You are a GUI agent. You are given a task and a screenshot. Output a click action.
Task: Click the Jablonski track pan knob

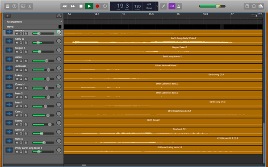click(x=59, y=68)
